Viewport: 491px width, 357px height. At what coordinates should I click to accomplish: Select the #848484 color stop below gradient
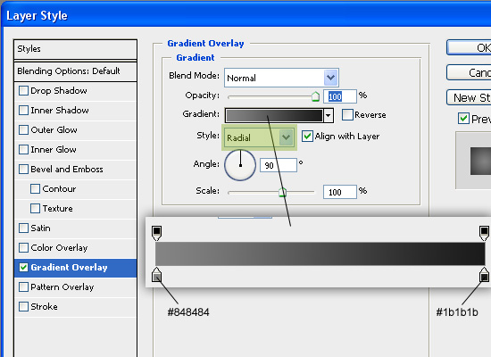click(x=156, y=275)
